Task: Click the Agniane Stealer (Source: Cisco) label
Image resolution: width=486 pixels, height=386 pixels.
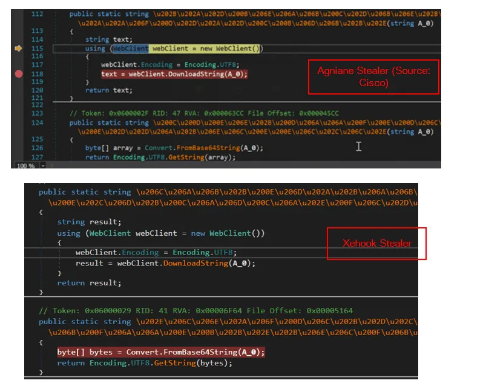Action: (x=373, y=77)
